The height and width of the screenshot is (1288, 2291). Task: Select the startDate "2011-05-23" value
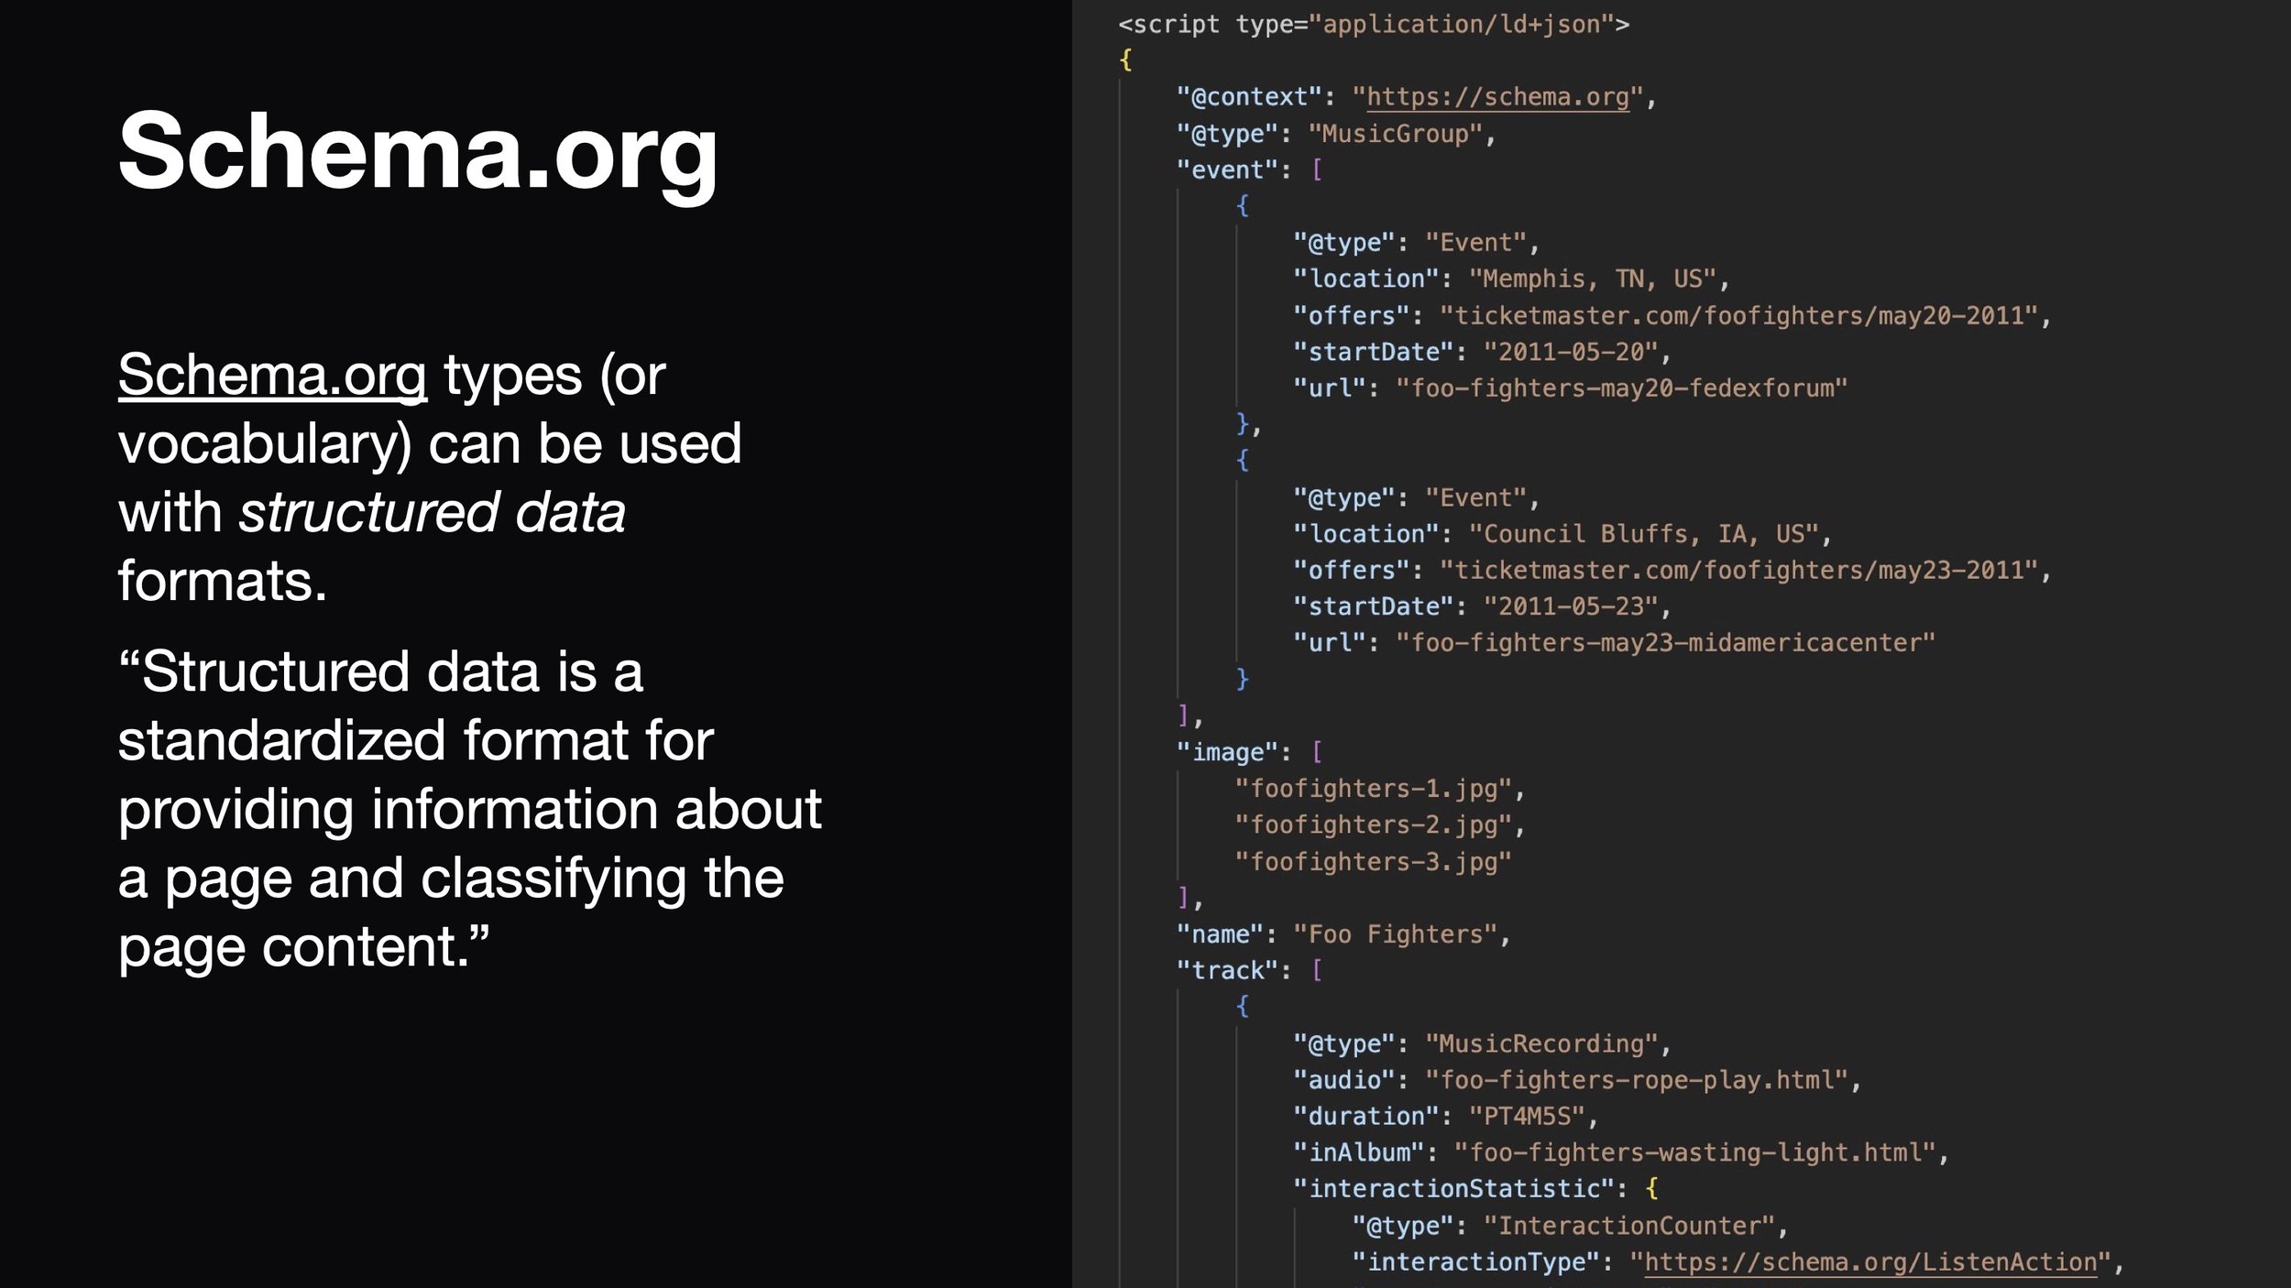click(1571, 606)
